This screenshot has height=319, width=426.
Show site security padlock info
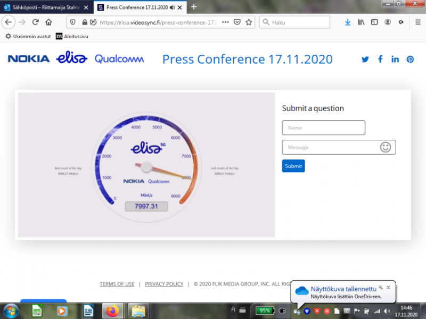point(85,22)
